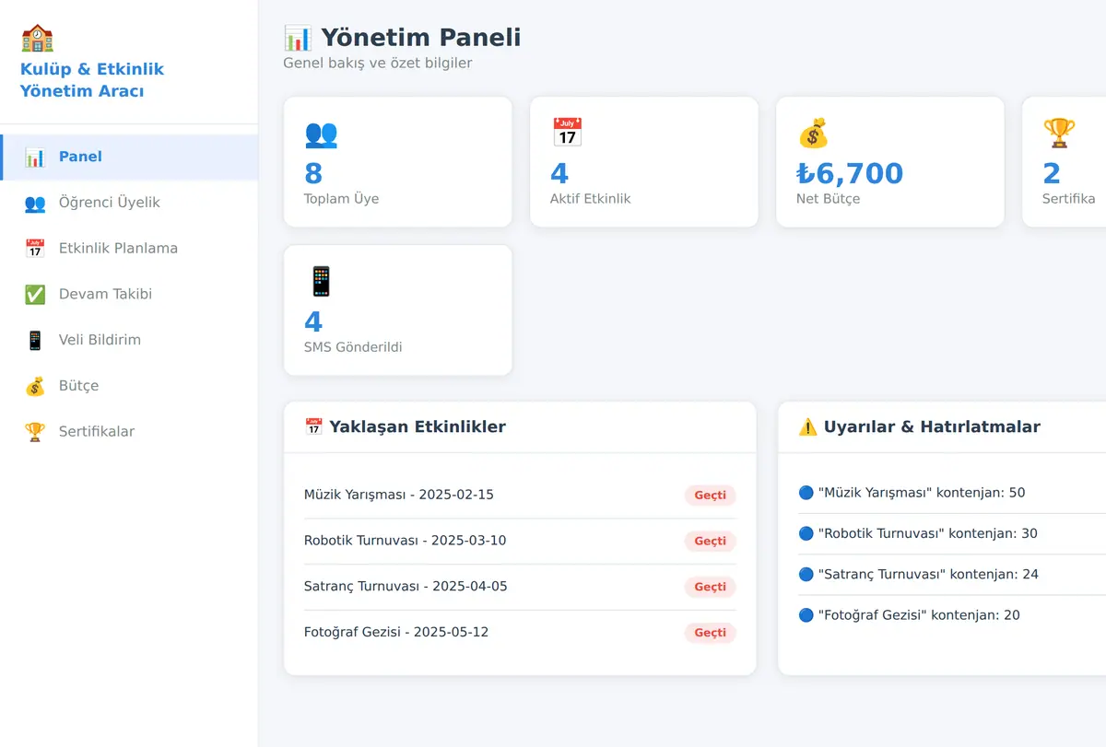Click the Öğrenci Üyelik people icon

click(x=35, y=203)
